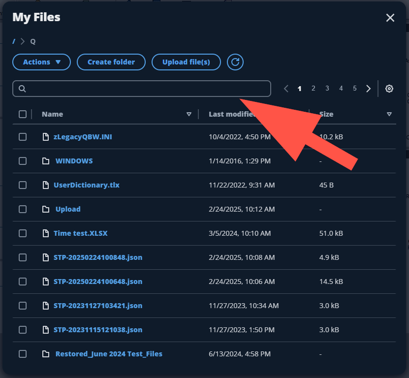The width and height of the screenshot is (409, 378).
Task: Select checkbox for STP-20250224100848.json
Action: coord(23,257)
